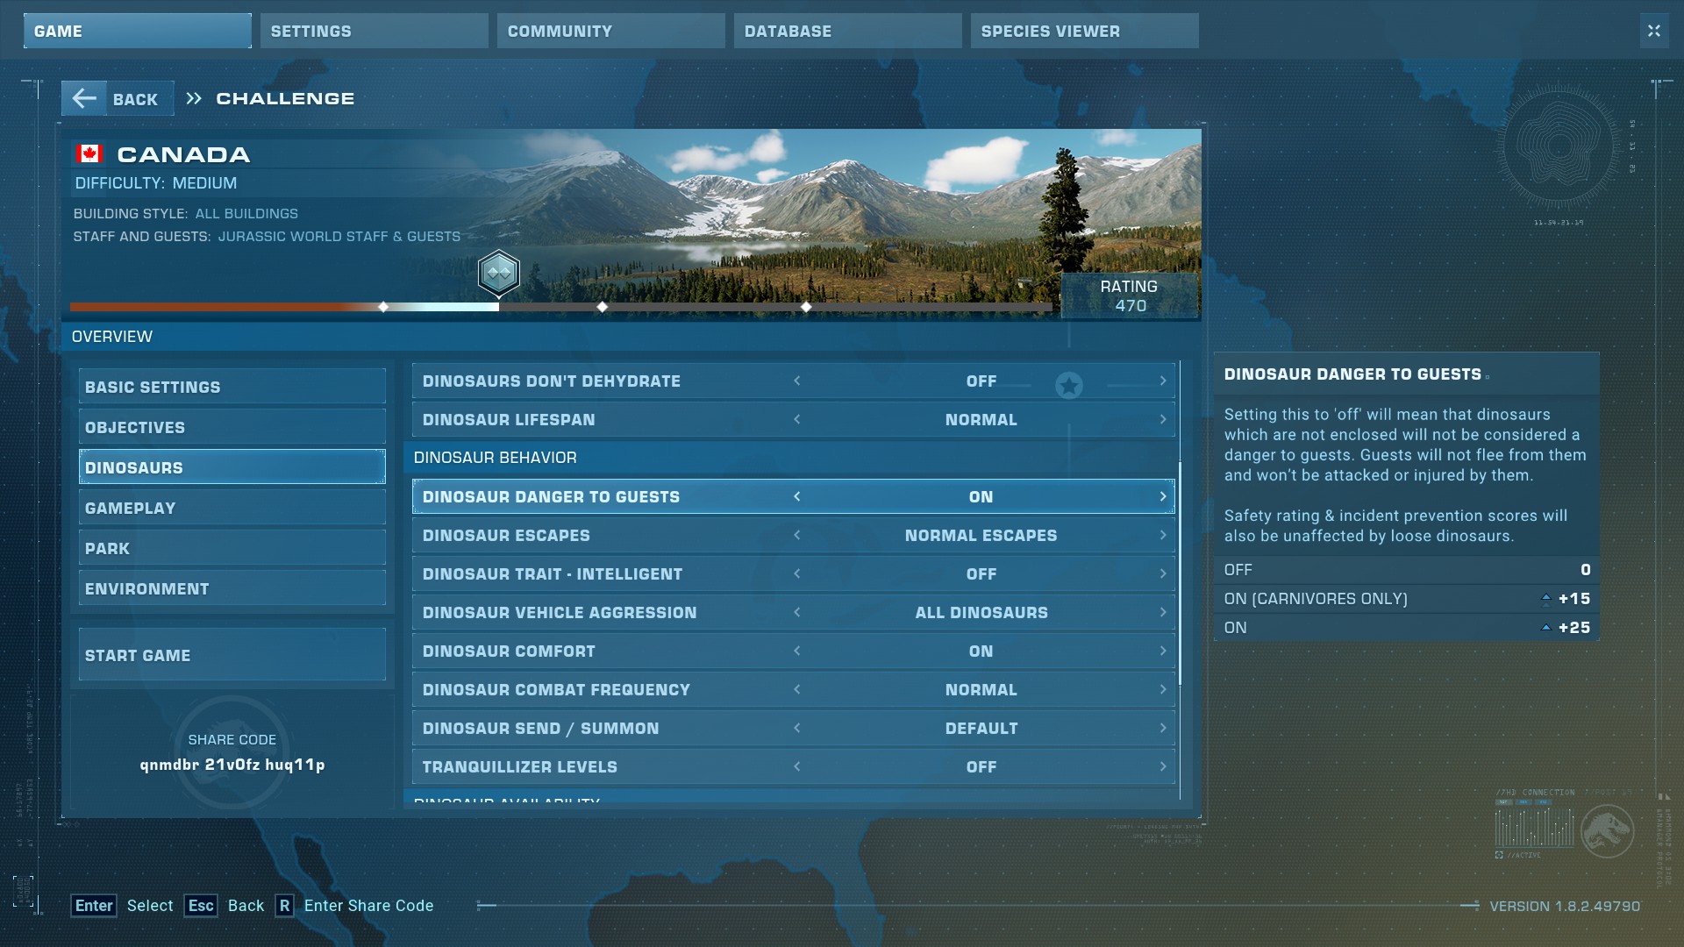The height and width of the screenshot is (947, 1684).
Task: Click left arrow of Dinosaur Comfort
Action: click(797, 651)
